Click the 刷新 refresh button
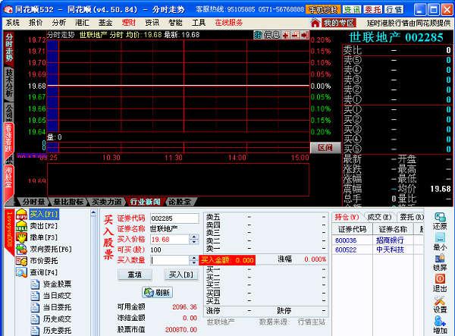Image resolution: width=455 pixels, height=336 pixels. click(158, 293)
